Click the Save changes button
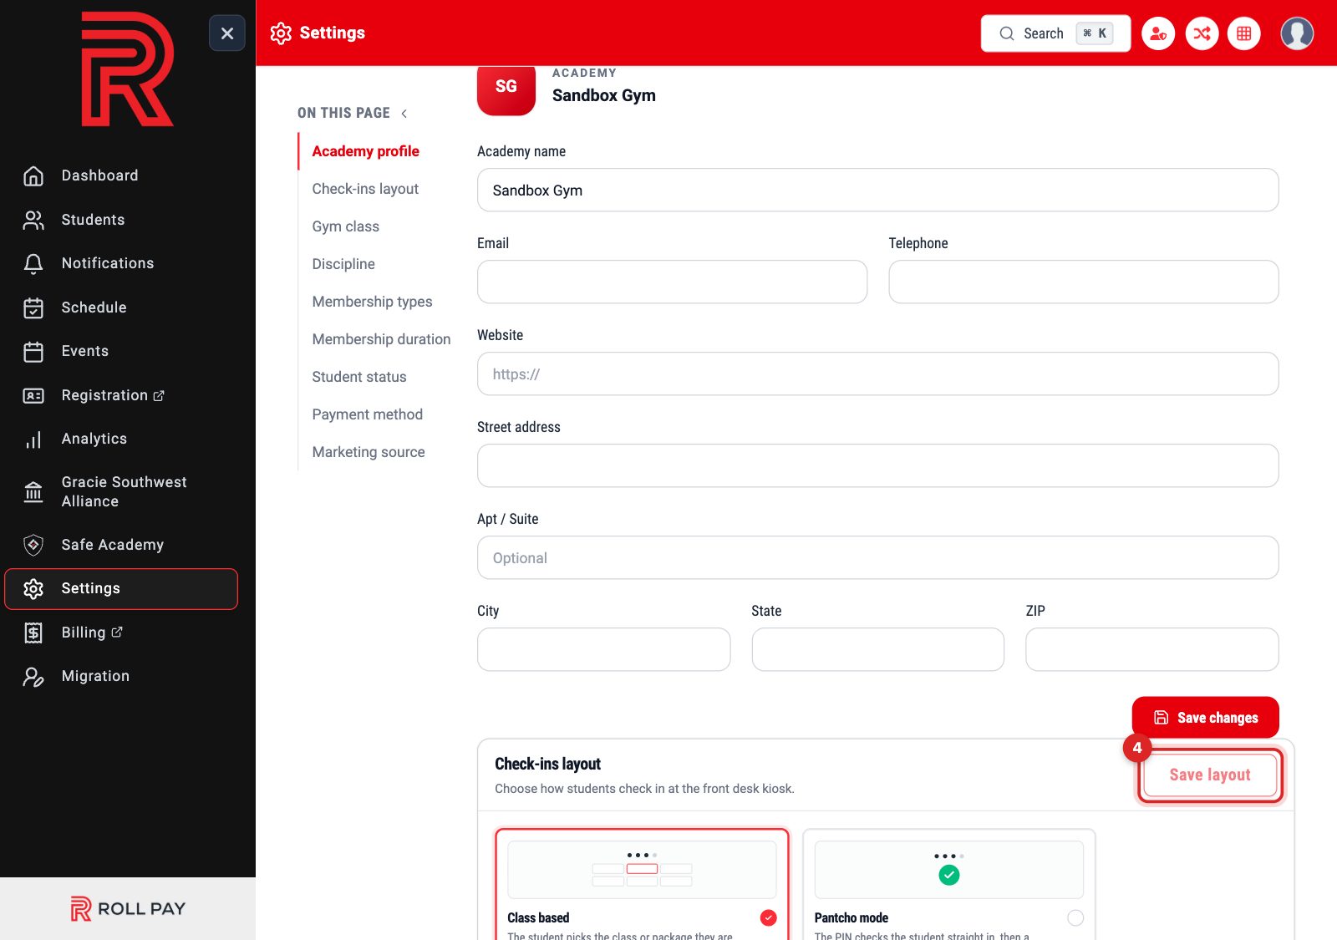Screen dimensions: 1337x940 (1206, 717)
